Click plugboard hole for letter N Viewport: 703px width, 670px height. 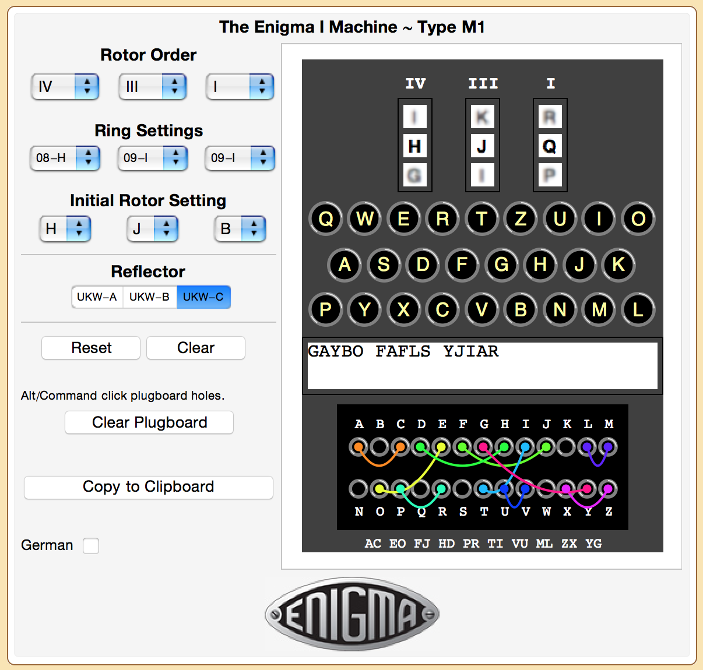pyautogui.click(x=358, y=489)
